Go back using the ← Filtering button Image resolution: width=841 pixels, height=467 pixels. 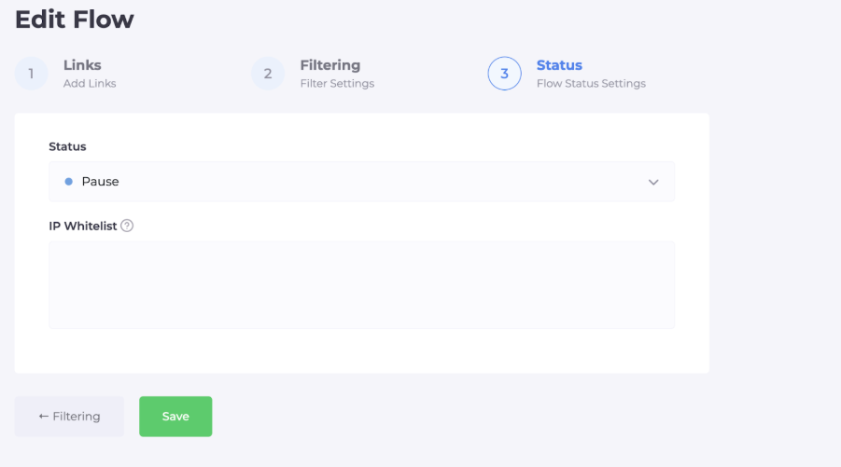[x=69, y=417]
